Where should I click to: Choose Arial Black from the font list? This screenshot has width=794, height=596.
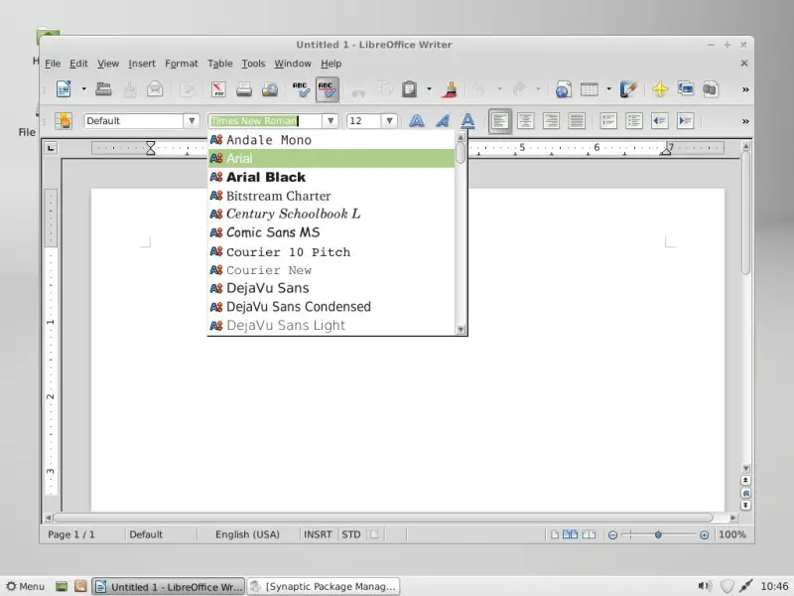pyautogui.click(x=331, y=177)
